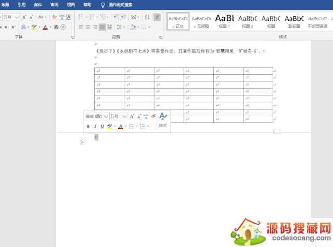Image resolution: width=333 pixels, height=247 pixels.
Task: Switch to the 审阅 tab
Action: coord(54,5)
